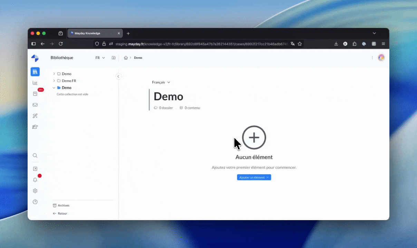
Task: Collapse the open Demo collection chevron
Action: (54, 88)
